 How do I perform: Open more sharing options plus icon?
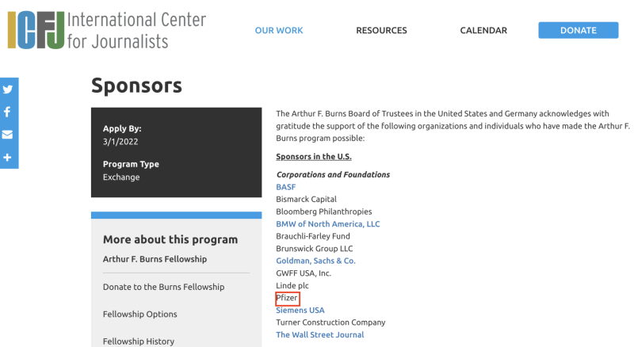point(8,158)
